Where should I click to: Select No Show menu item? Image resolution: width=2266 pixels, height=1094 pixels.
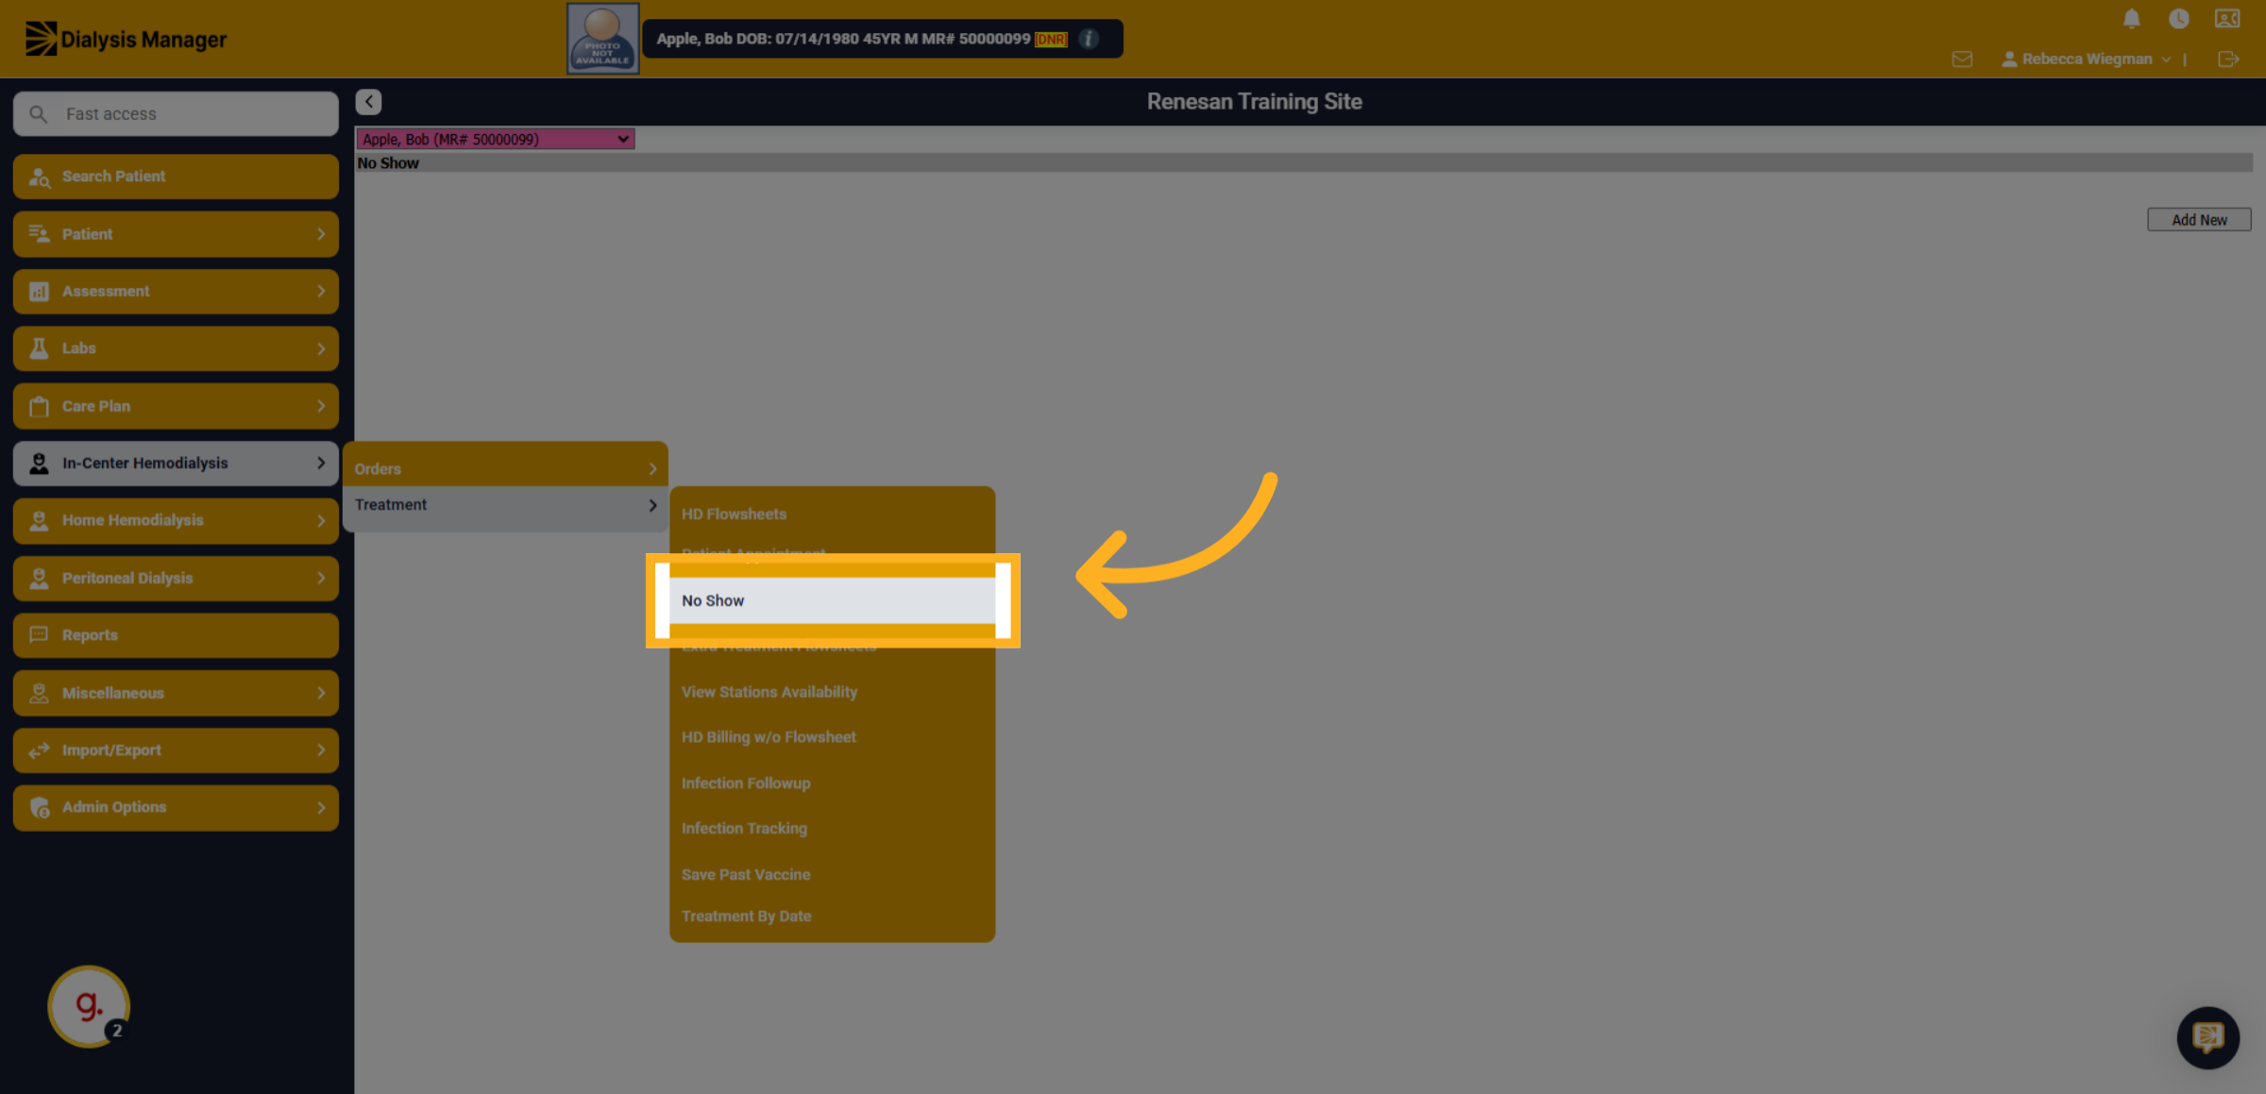(x=832, y=600)
